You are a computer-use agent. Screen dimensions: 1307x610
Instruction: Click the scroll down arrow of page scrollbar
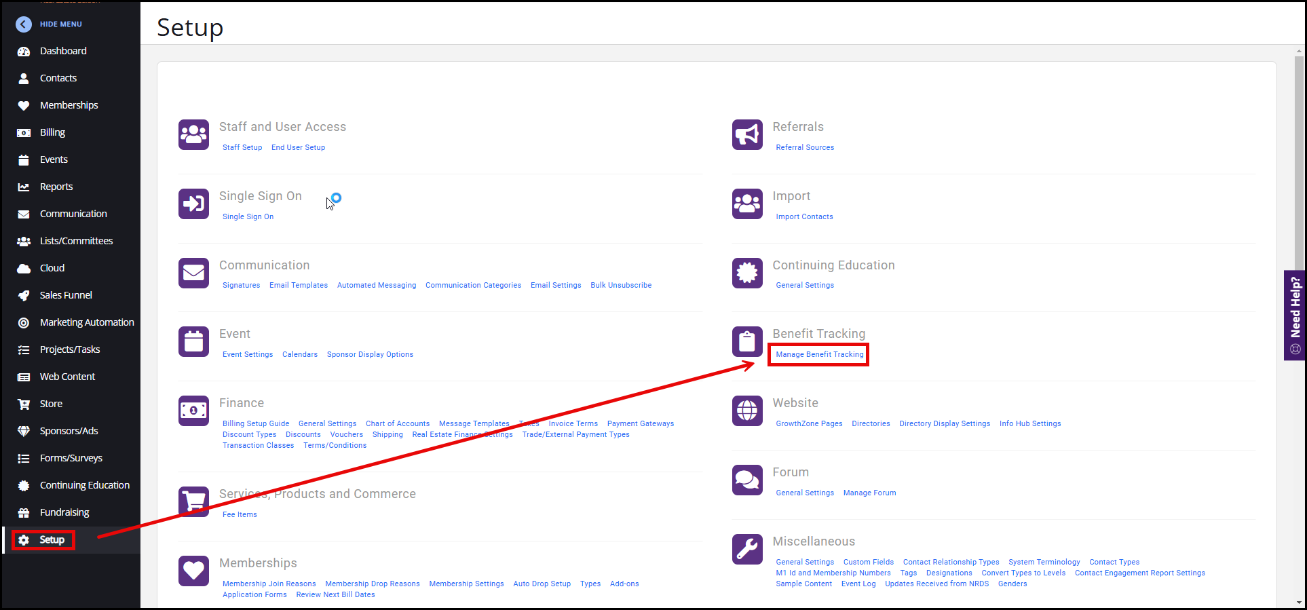1299,602
